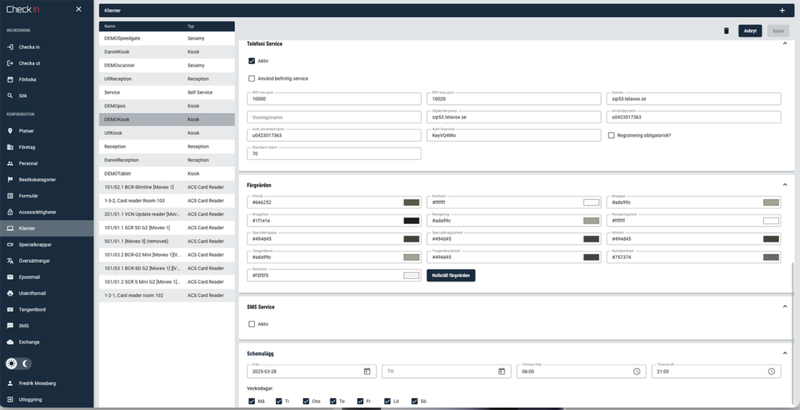Click the Tangentbordstext color swatch

[591, 257]
